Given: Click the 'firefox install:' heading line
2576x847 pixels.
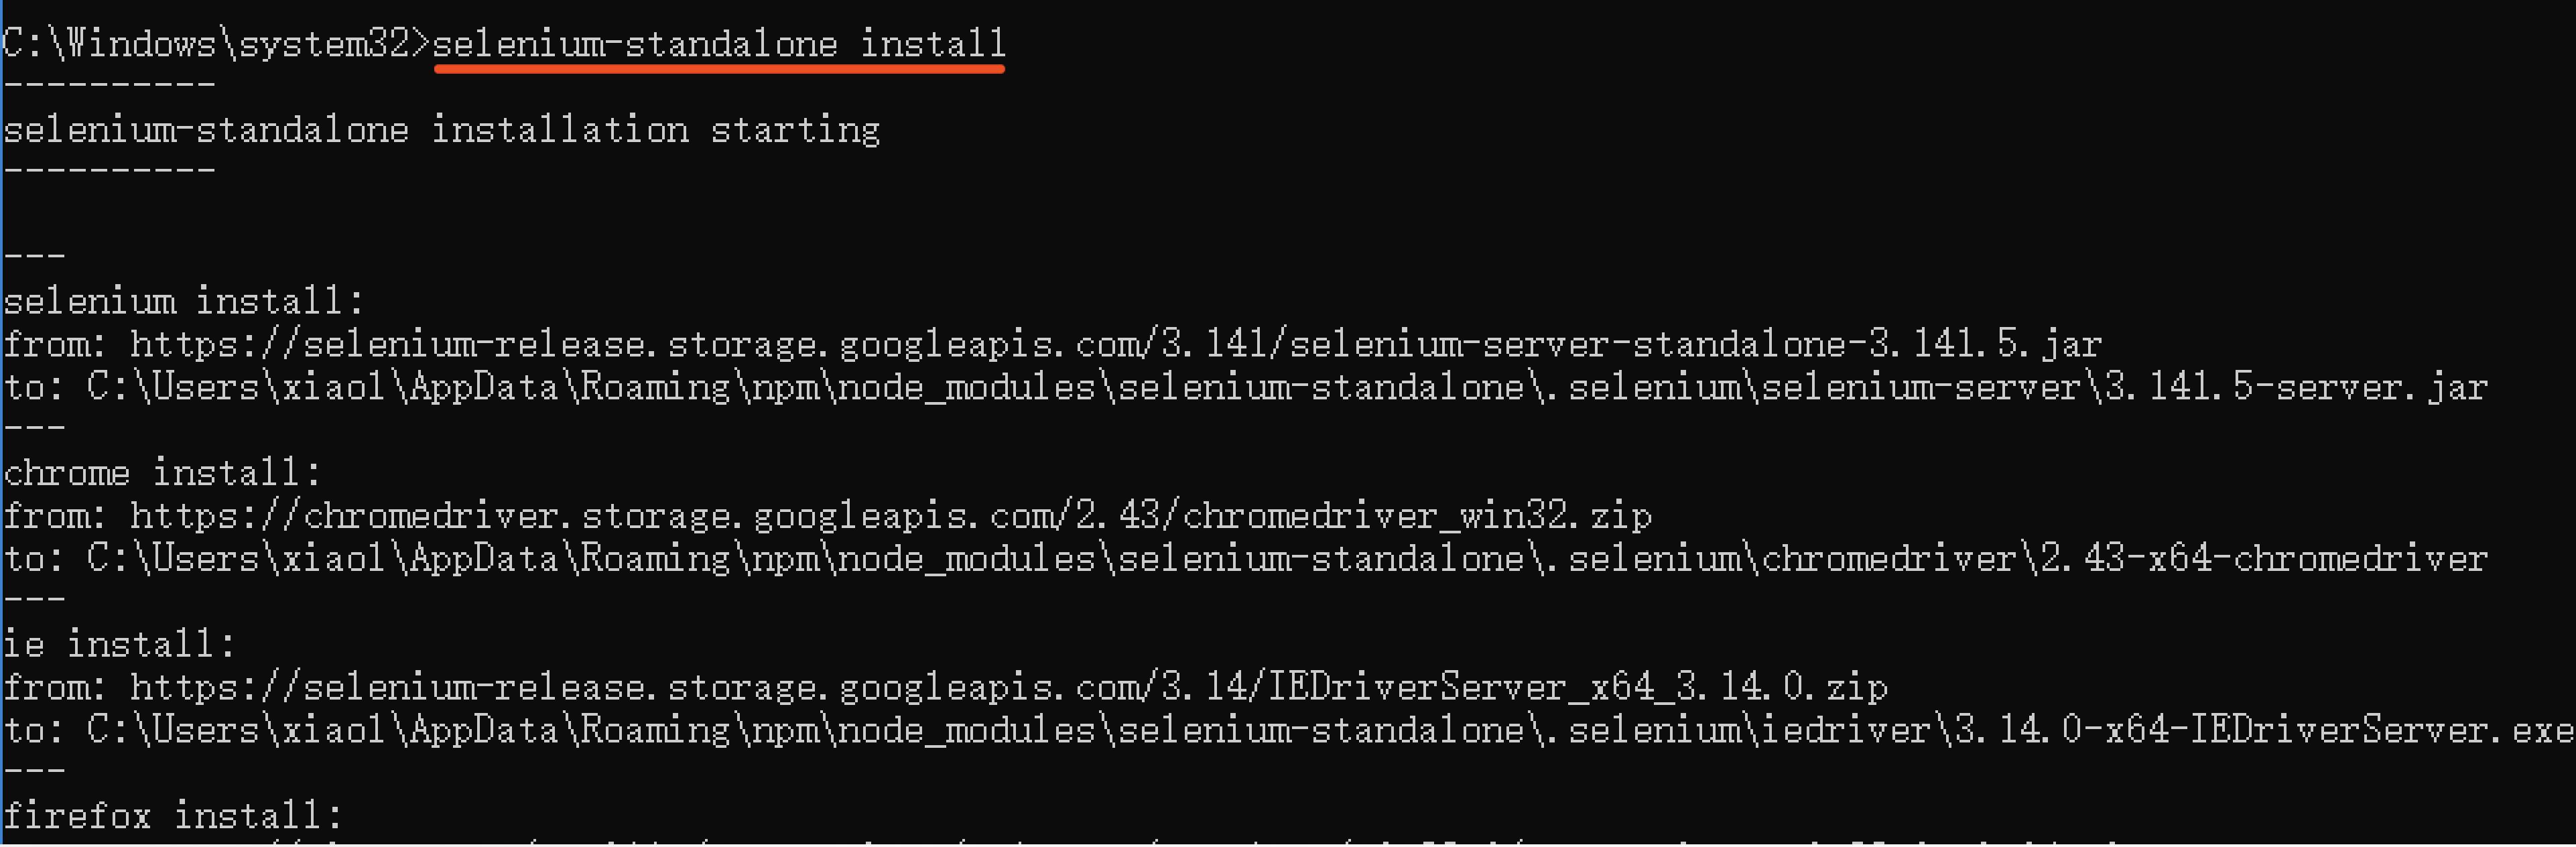Looking at the screenshot, I should (173, 815).
